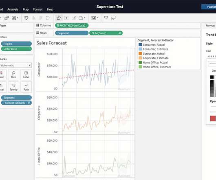Click the Region filter pill
Screen dimensions: 216x180
[x=16, y=44]
